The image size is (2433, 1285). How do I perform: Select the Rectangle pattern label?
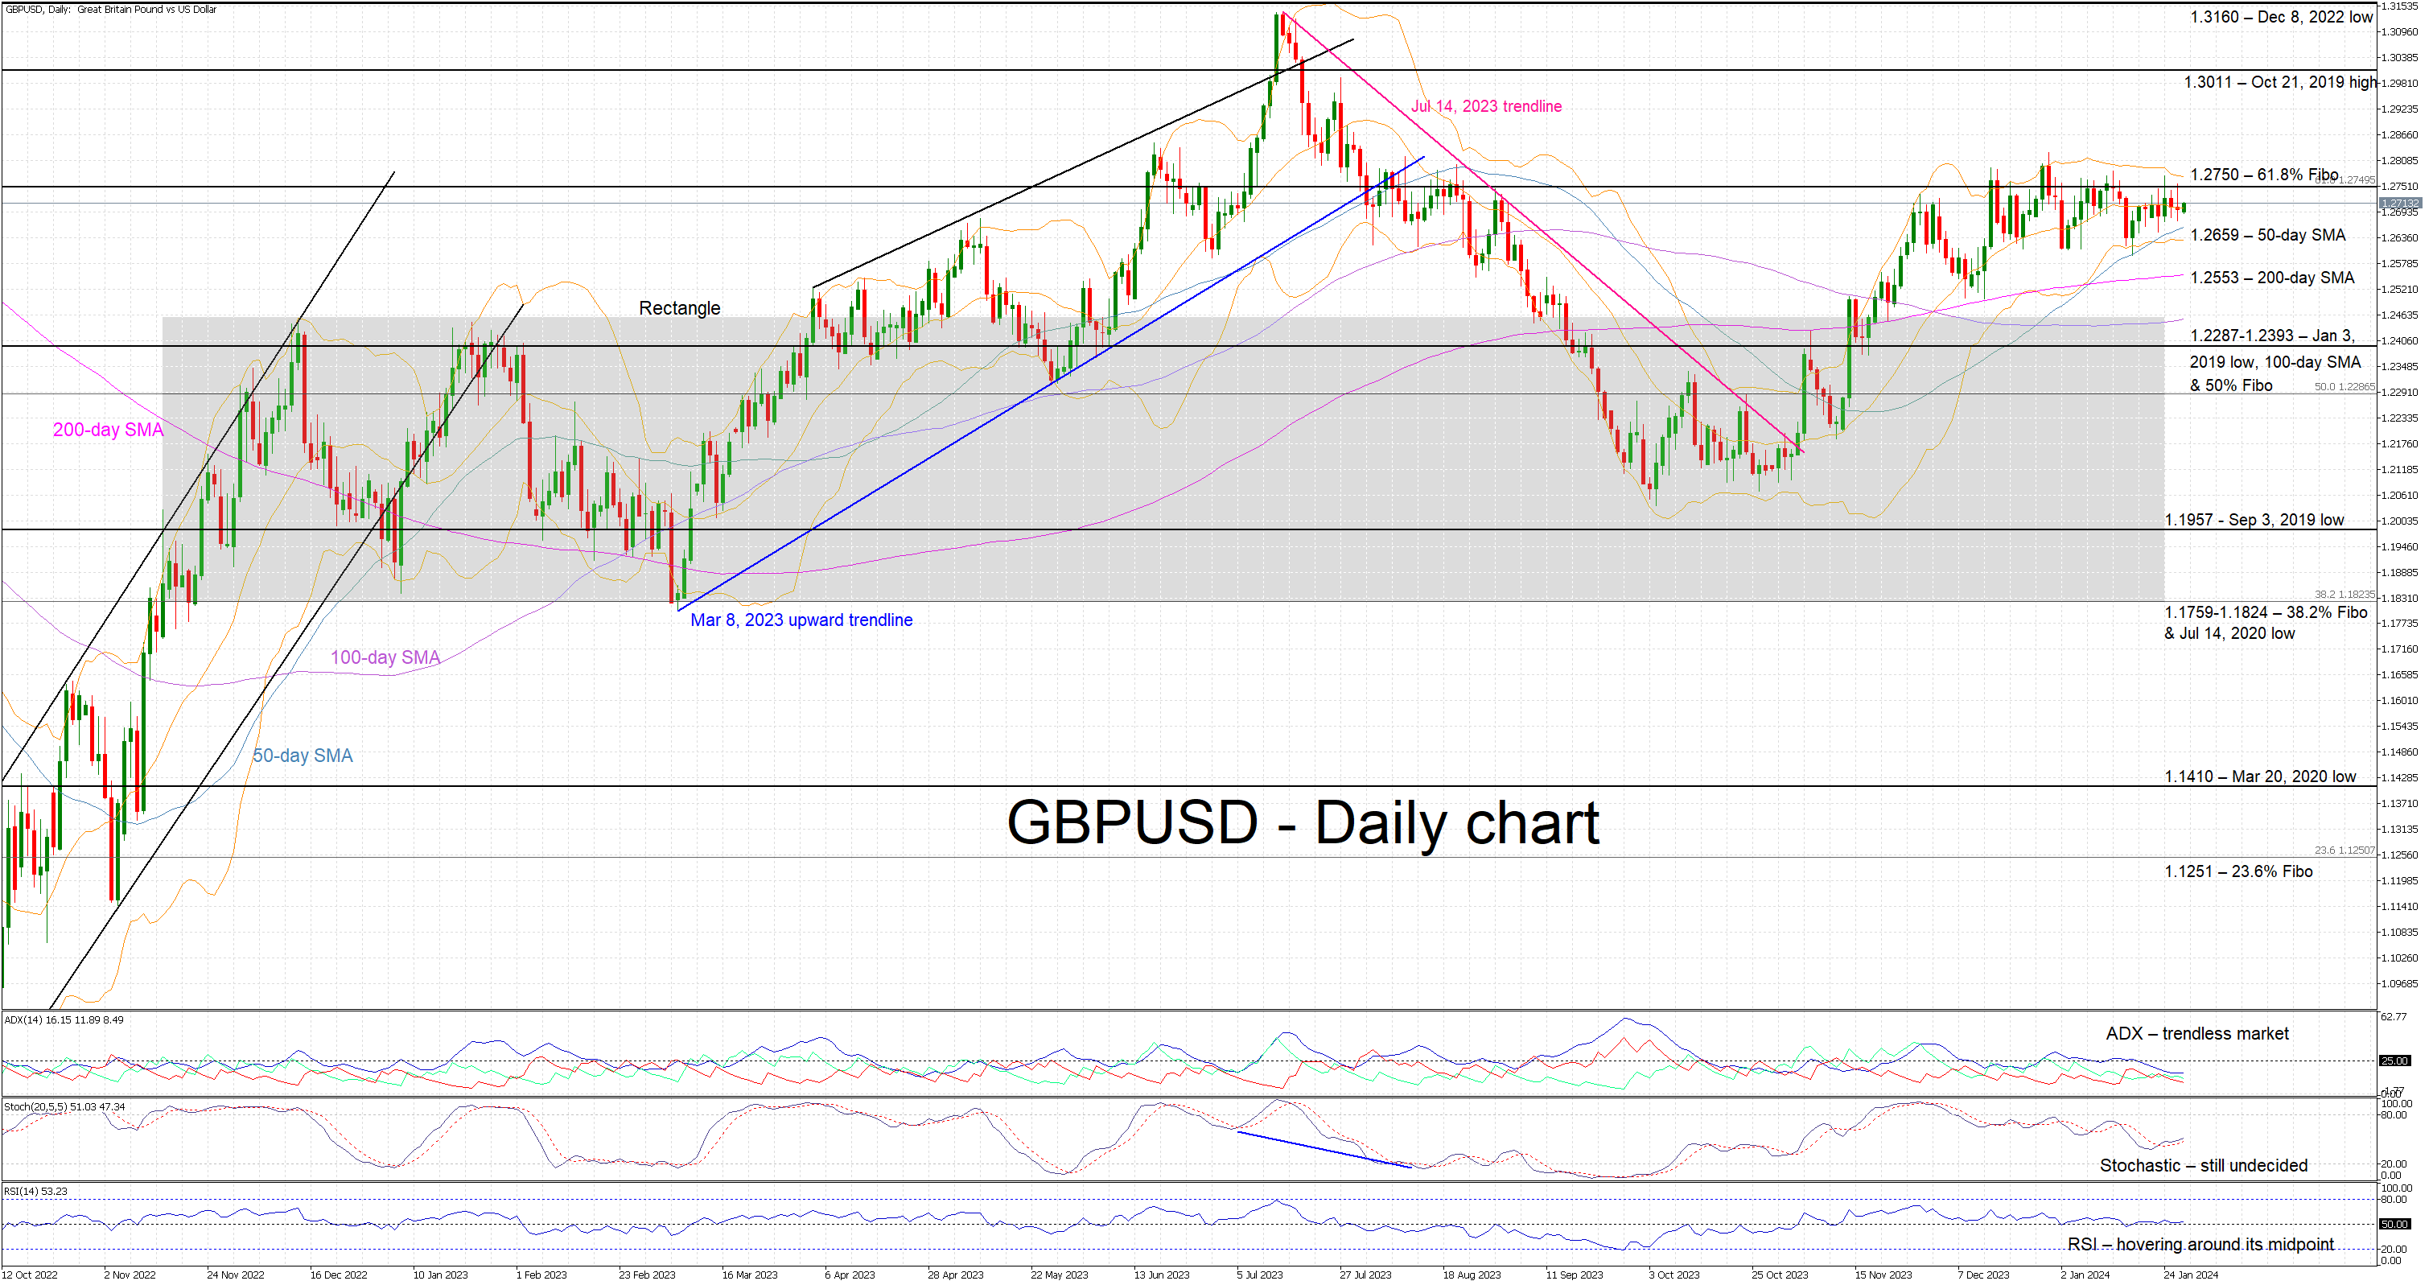[x=679, y=309]
